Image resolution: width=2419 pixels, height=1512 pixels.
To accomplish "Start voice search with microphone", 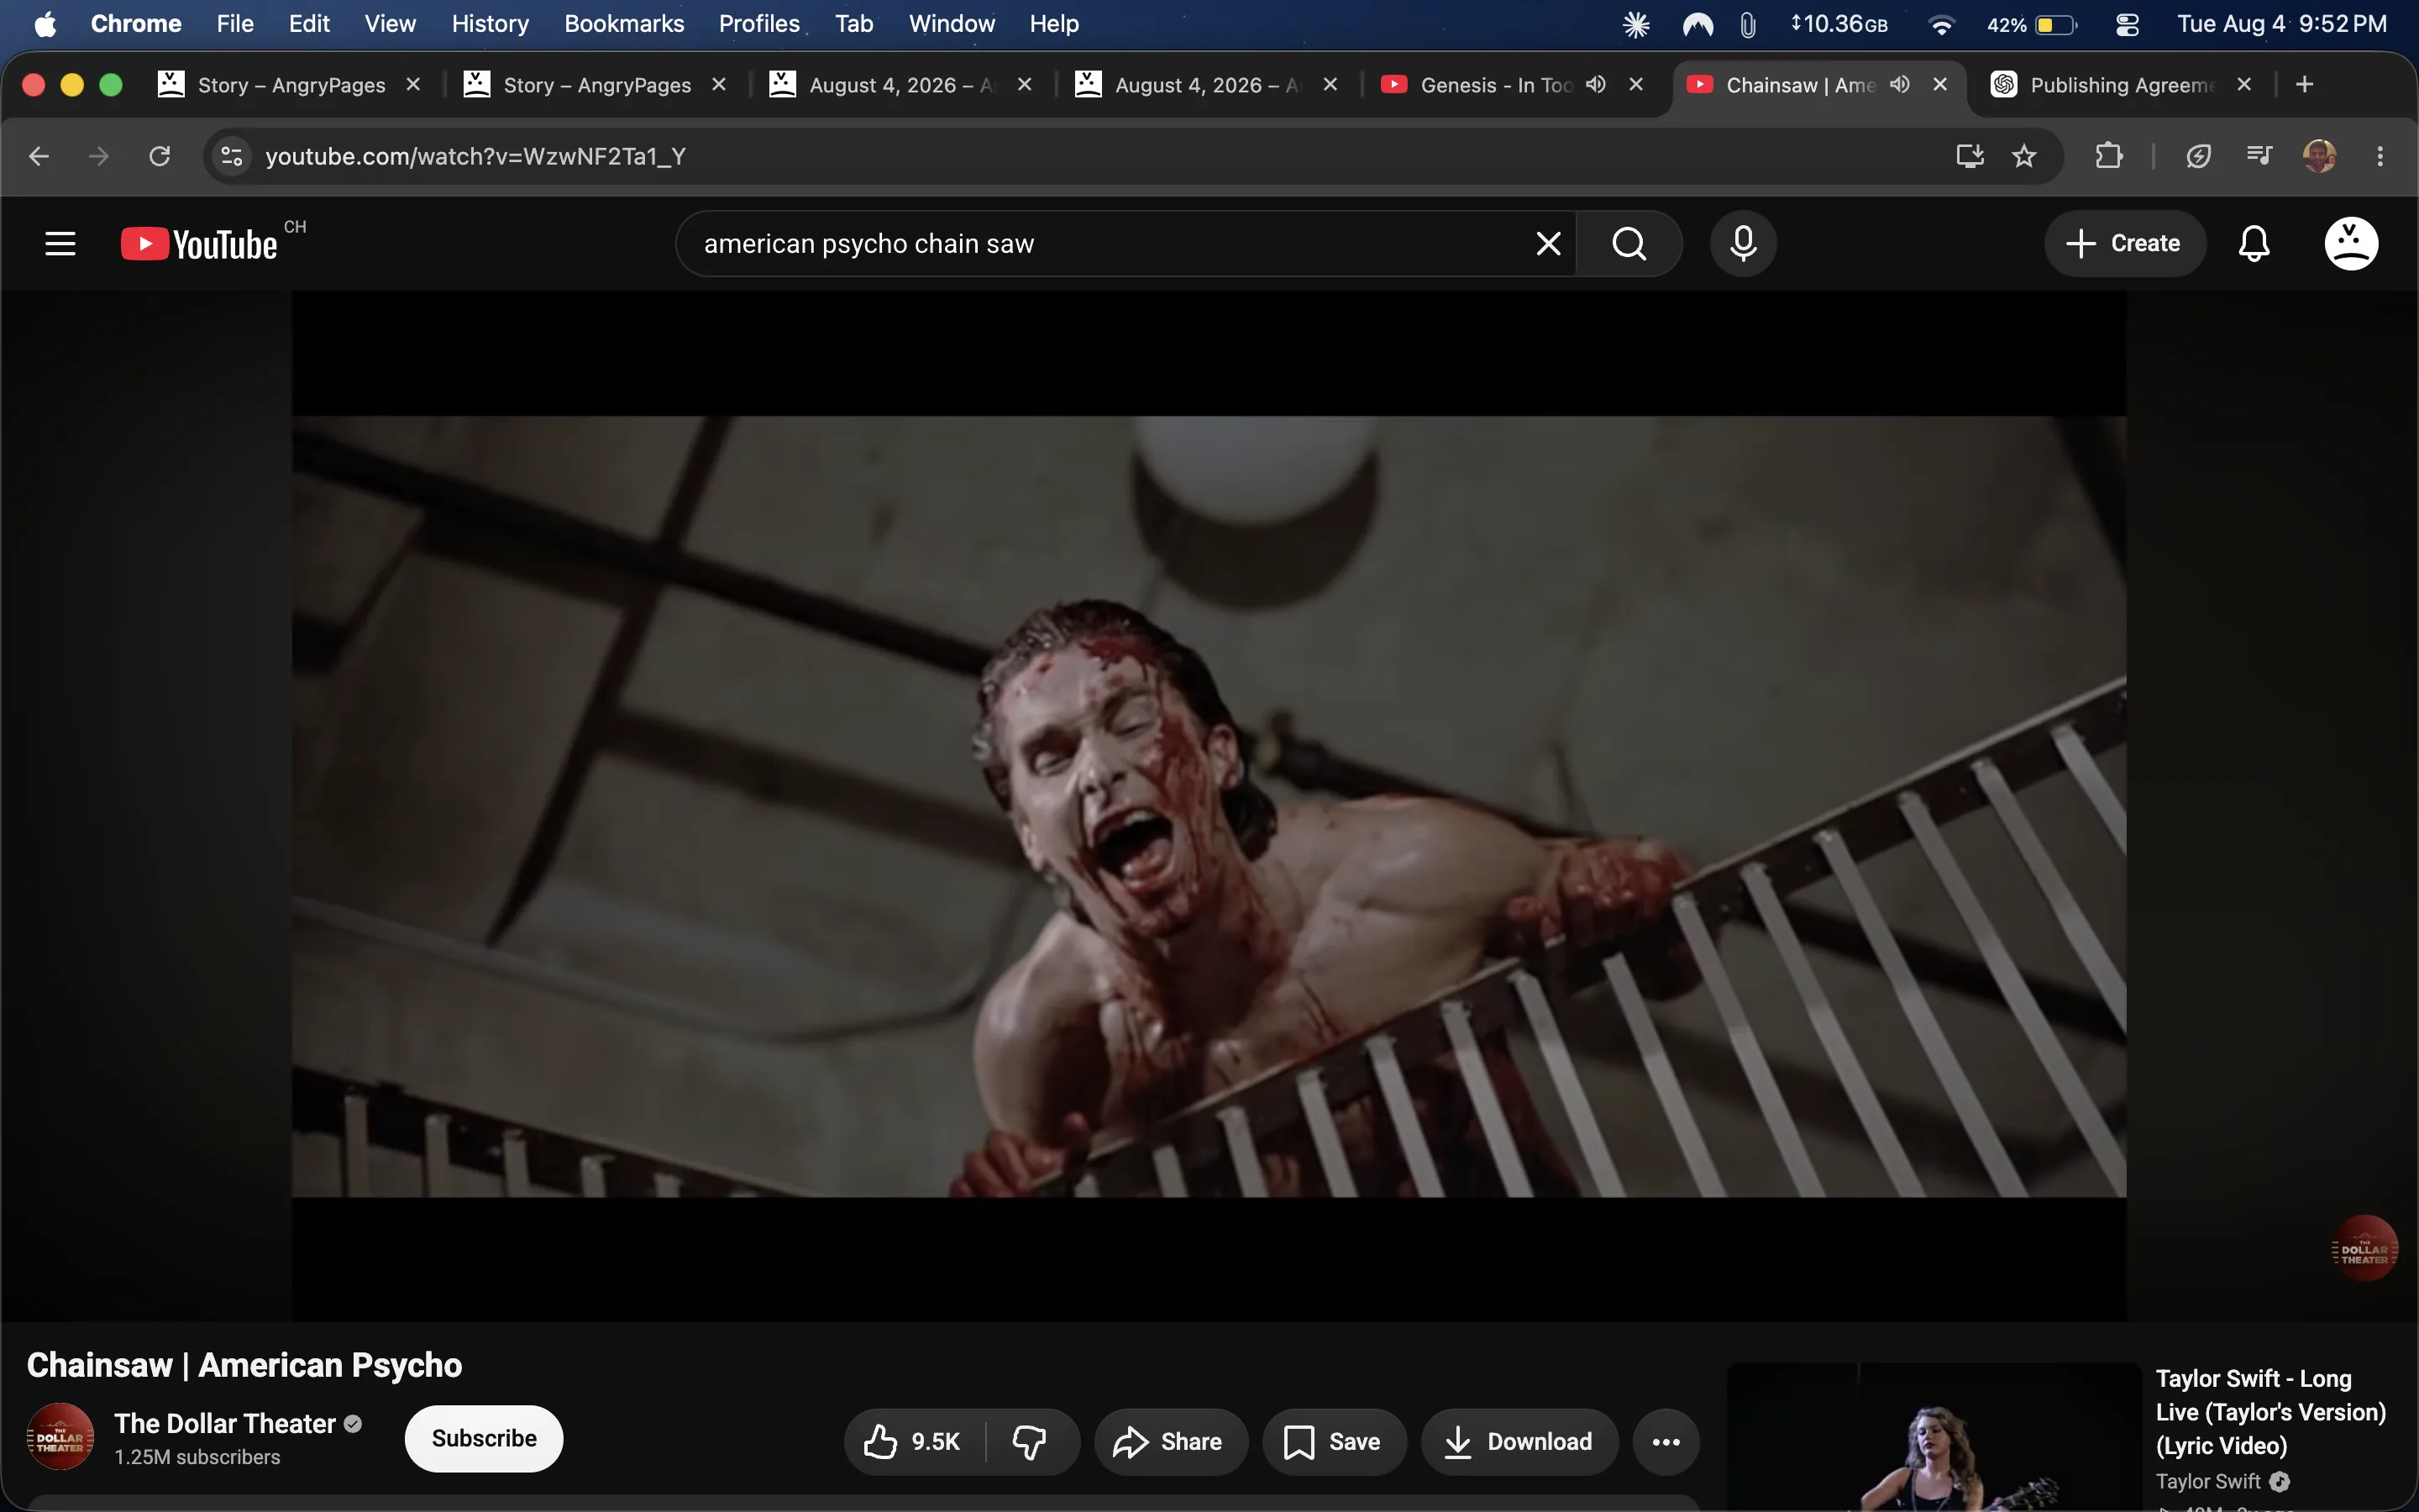I will pyautogui.click(x=1744, y=243).
